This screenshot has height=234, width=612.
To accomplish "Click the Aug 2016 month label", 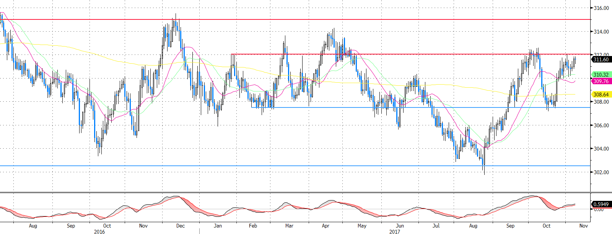I will coord(33,226).
